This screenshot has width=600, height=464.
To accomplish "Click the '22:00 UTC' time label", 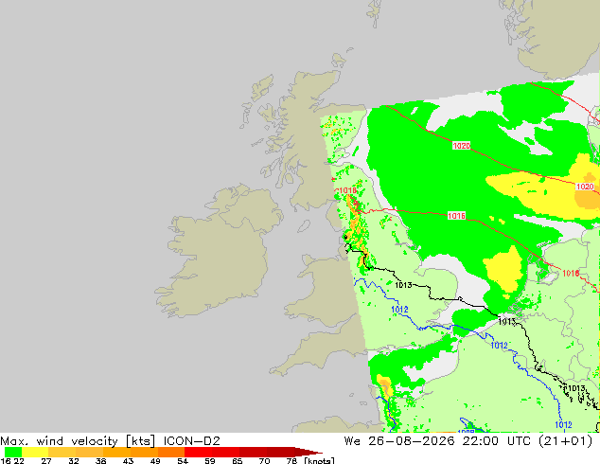I will point(497,441).
